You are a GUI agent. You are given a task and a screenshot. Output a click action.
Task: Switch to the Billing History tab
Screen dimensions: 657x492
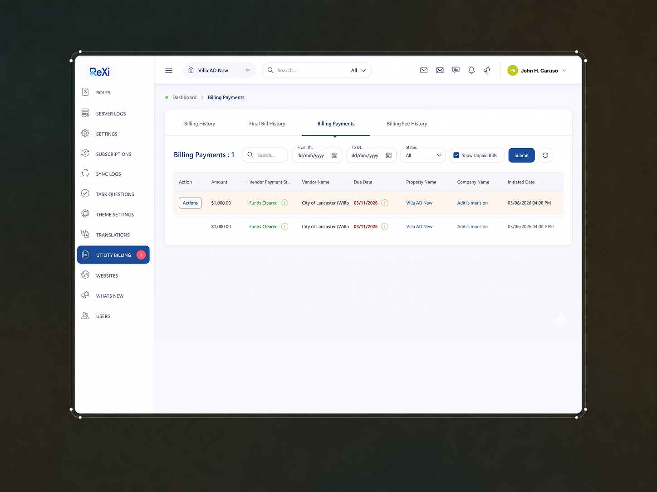[x=200, y=124]
